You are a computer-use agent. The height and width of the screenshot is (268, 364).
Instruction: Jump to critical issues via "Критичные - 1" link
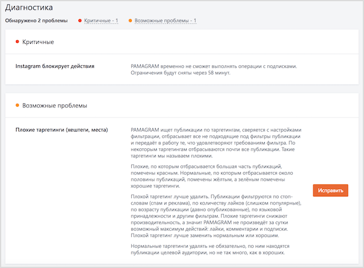click(x=101, y=21)
